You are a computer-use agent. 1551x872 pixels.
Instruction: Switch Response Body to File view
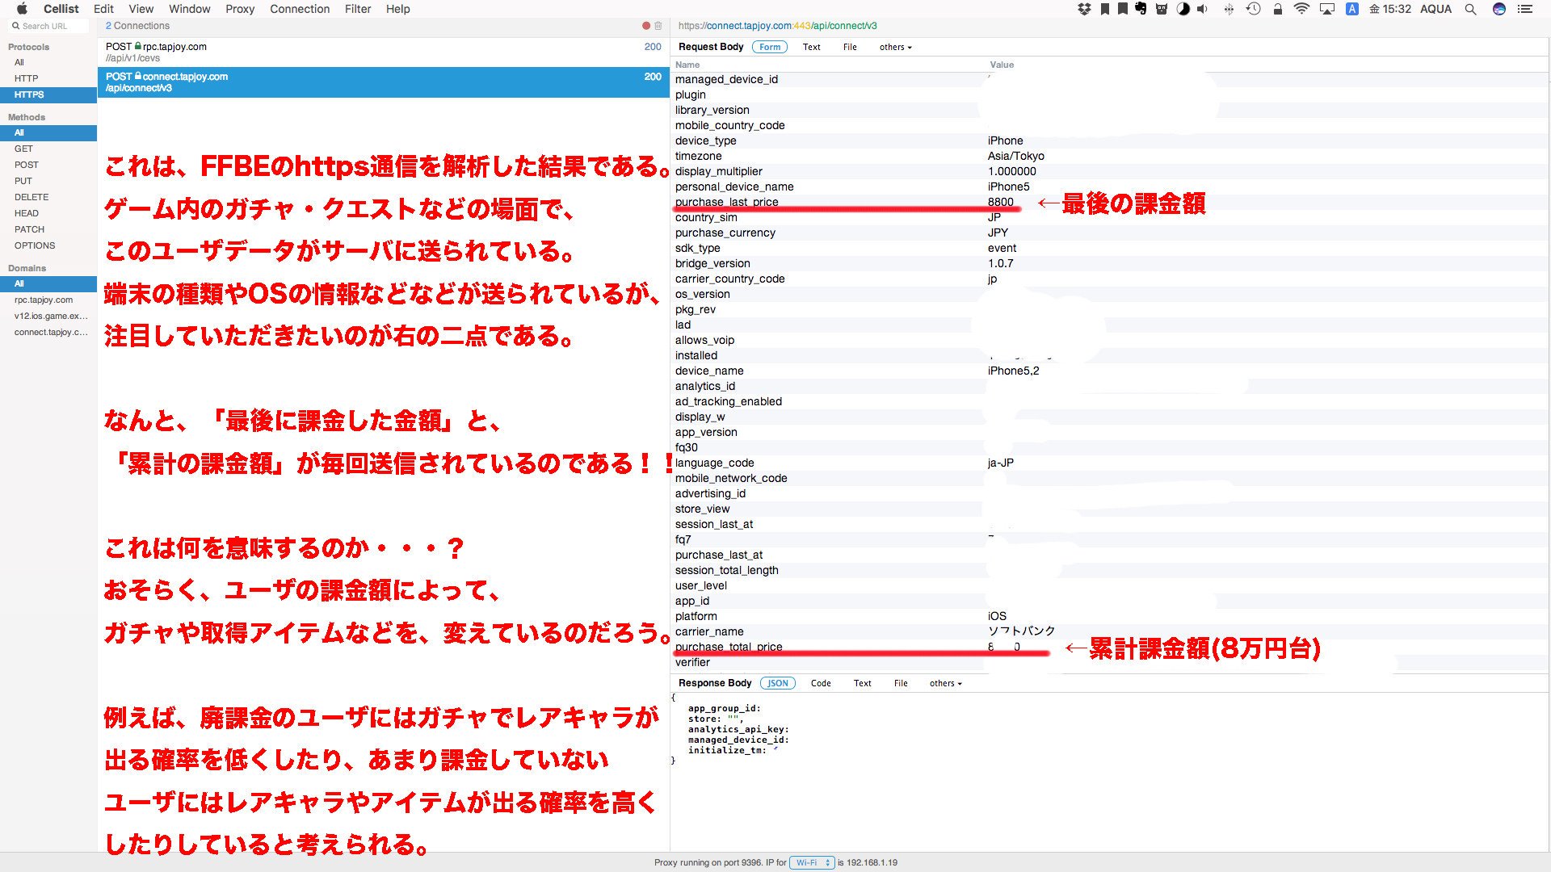tap(901, 683)
